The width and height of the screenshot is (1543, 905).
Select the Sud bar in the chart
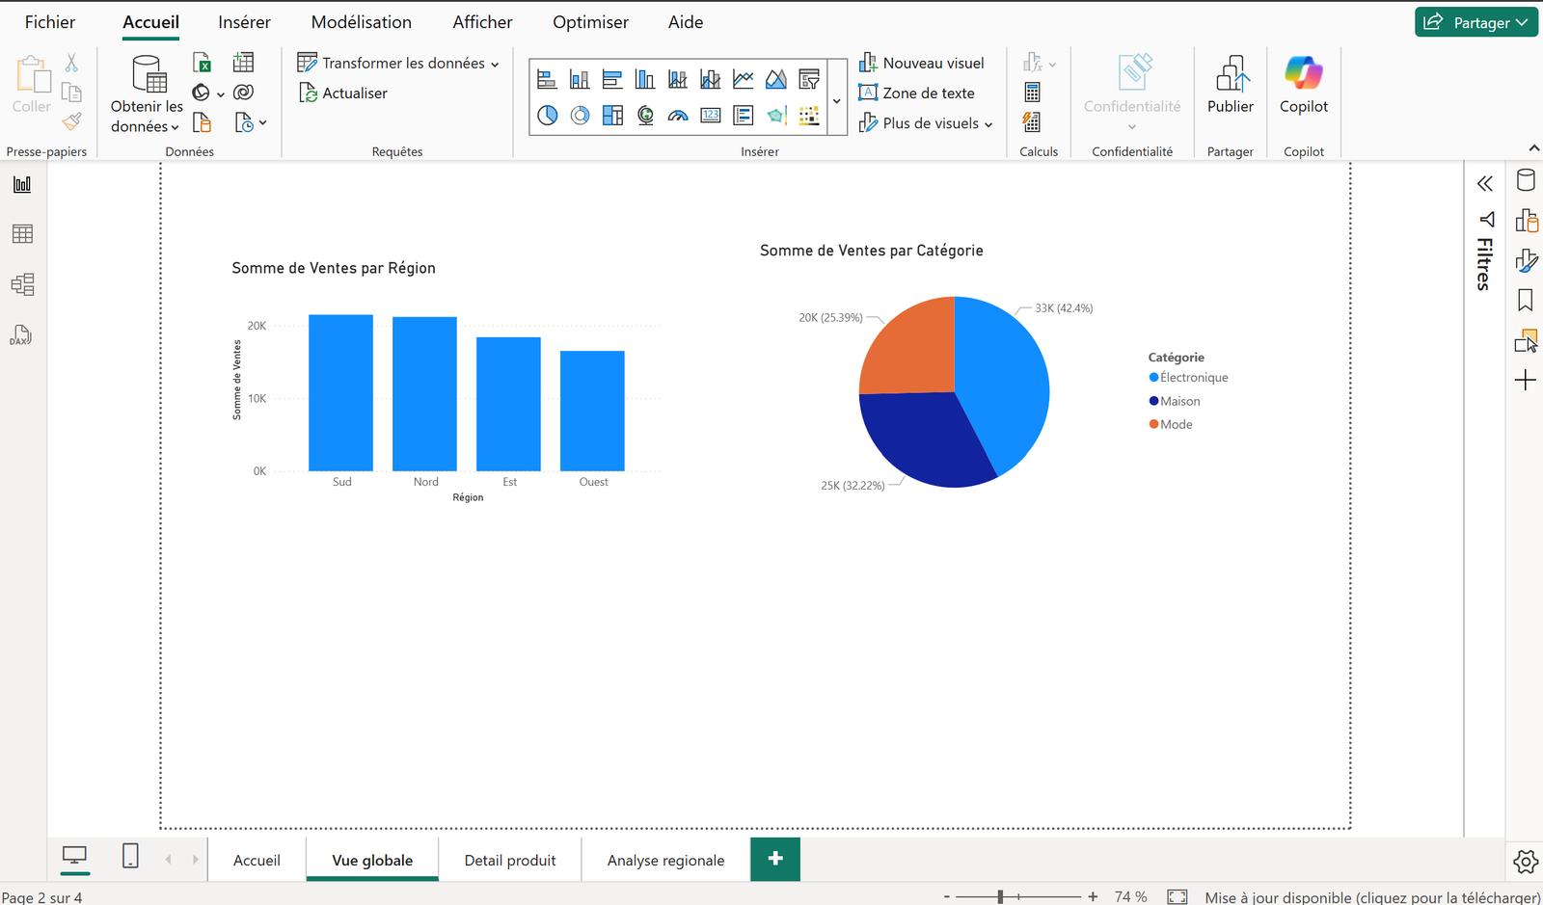point(340,392)
